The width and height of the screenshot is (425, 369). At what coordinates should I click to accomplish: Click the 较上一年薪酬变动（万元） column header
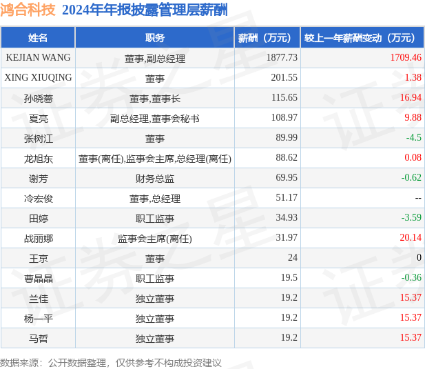362,38
